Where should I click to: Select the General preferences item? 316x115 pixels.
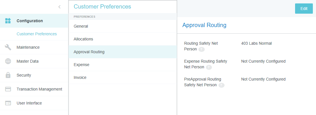tap(81, 26)
